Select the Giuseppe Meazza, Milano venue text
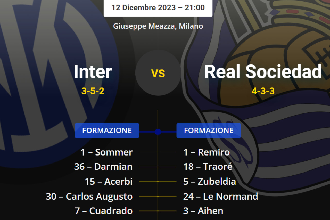 [158, 26]
